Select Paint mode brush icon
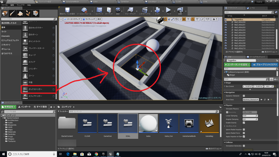Viewport: 279px width, 157px height. [12, 13]
